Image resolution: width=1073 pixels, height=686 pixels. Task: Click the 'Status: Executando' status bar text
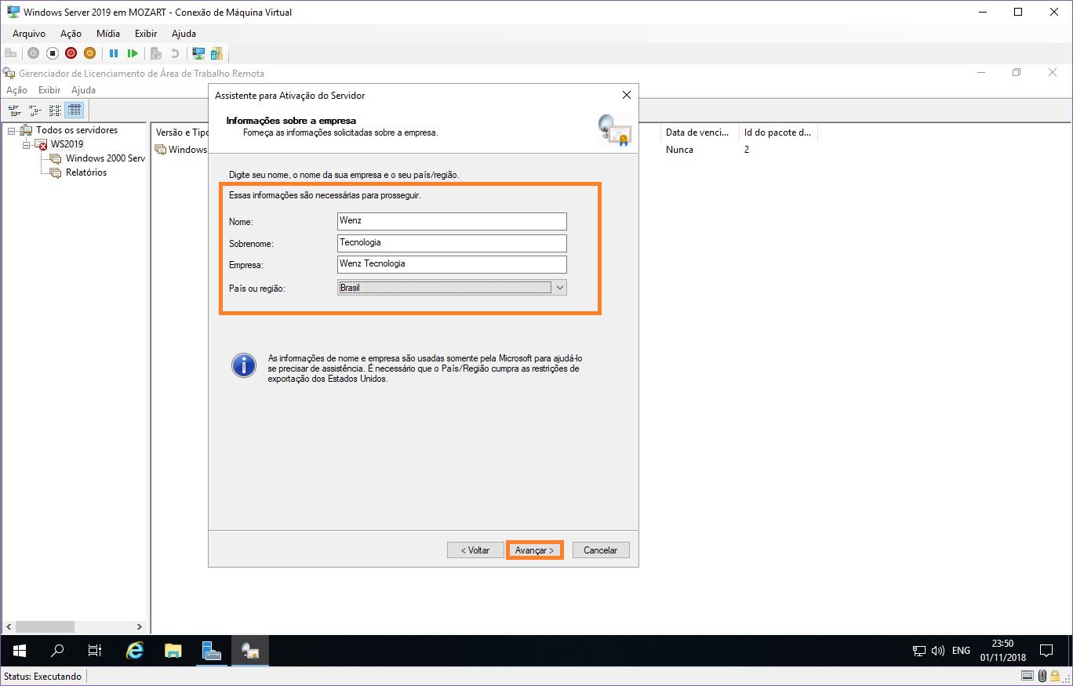click(x=42, y=677)
